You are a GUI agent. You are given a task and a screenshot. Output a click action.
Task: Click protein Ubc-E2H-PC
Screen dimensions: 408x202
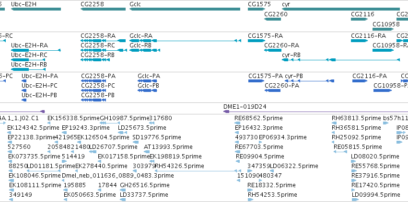pyautogui.click(x=24, y=90)
